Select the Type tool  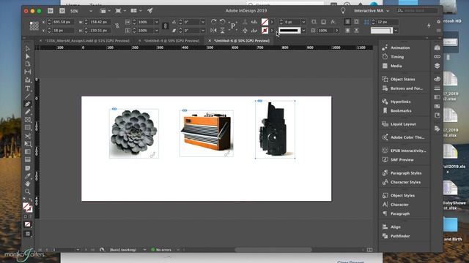tap(28, 88)
